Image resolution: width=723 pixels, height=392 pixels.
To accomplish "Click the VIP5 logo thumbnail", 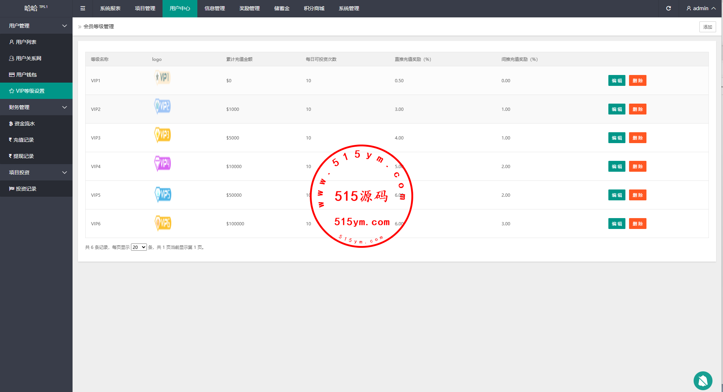I will click(x=163, y=195).
